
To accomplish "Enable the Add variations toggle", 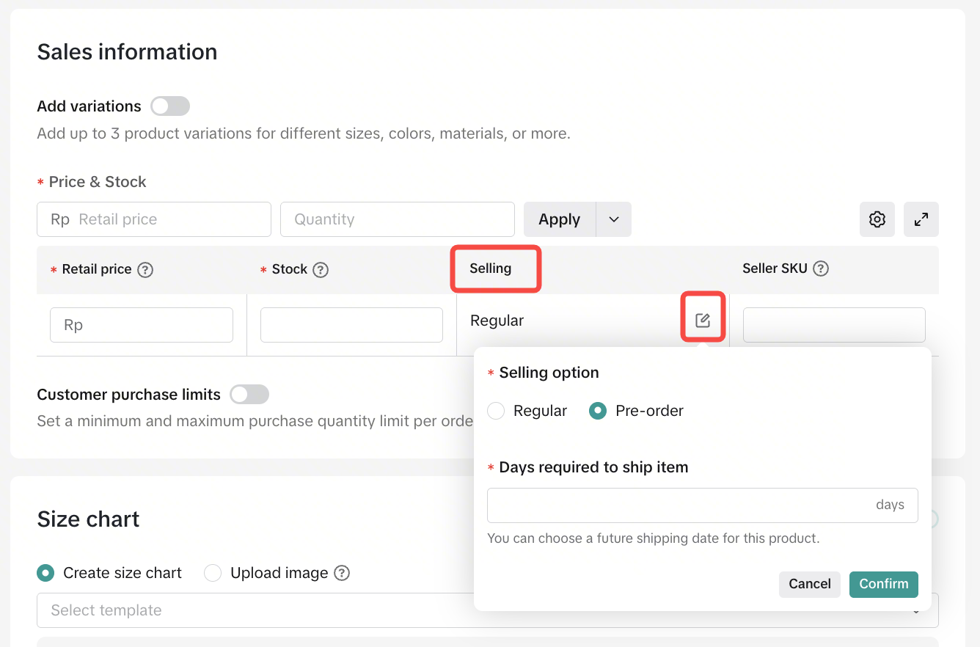I will pos(170,106).
